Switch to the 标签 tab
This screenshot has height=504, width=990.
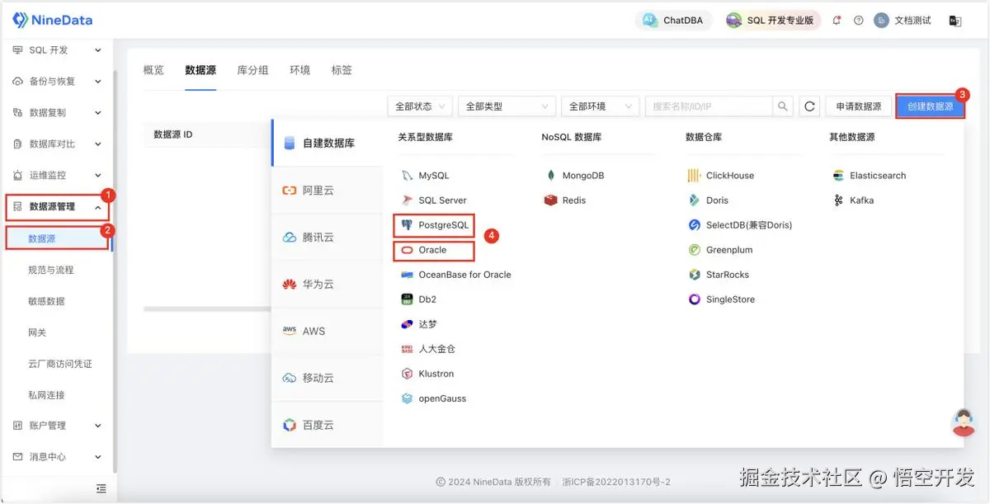[x=342, y=70]
